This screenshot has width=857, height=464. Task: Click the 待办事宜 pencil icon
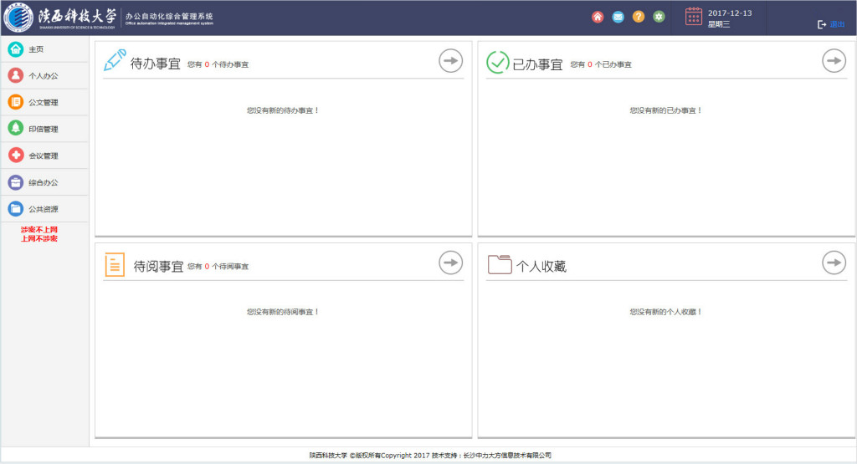pyautogui.click(x=115, y=61)
